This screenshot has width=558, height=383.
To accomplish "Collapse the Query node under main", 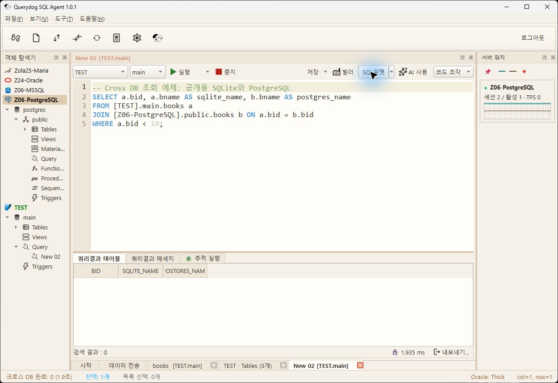I will [x=16, y=247].
